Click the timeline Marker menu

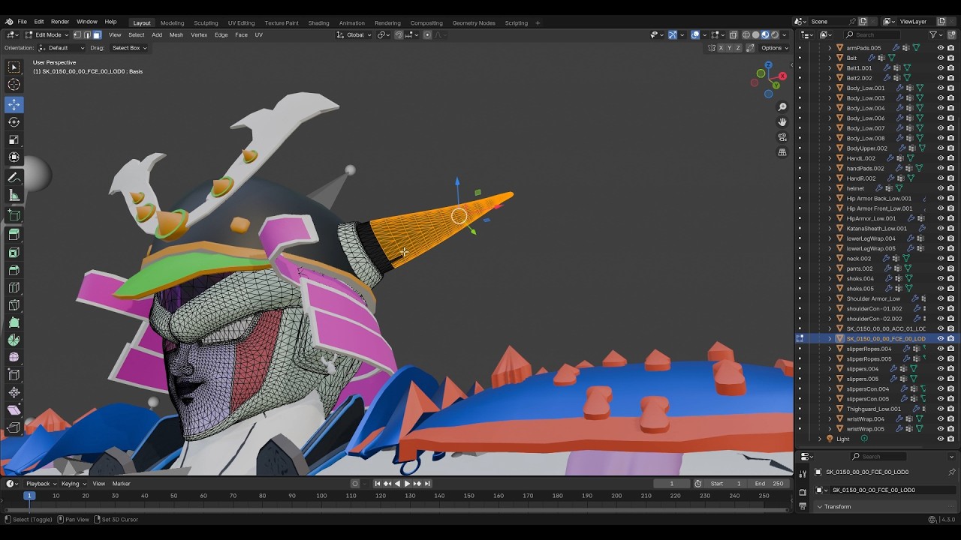pos(121,484)
